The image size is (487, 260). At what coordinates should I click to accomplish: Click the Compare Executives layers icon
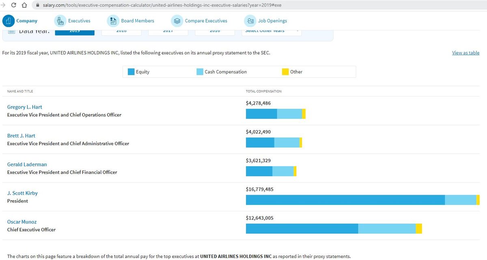[177, 21]
